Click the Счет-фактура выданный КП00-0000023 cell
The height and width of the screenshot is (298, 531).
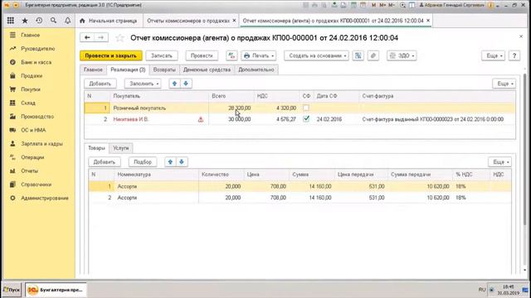(x=437, y=119)
